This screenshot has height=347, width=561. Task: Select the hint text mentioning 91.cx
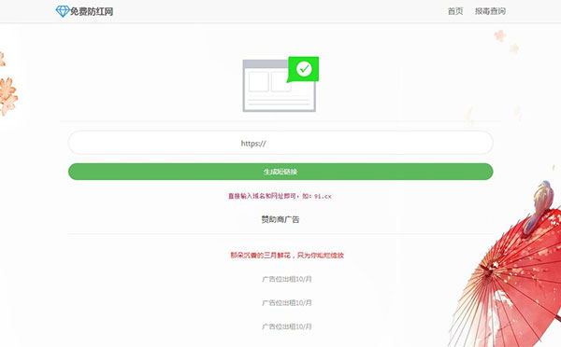tap(280, 196)
